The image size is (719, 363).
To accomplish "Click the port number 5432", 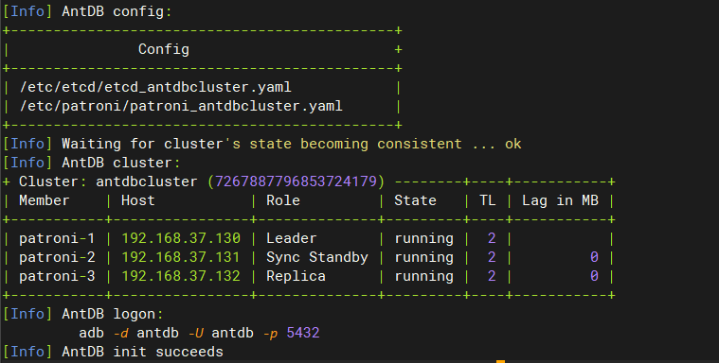I will pos(303,333).
